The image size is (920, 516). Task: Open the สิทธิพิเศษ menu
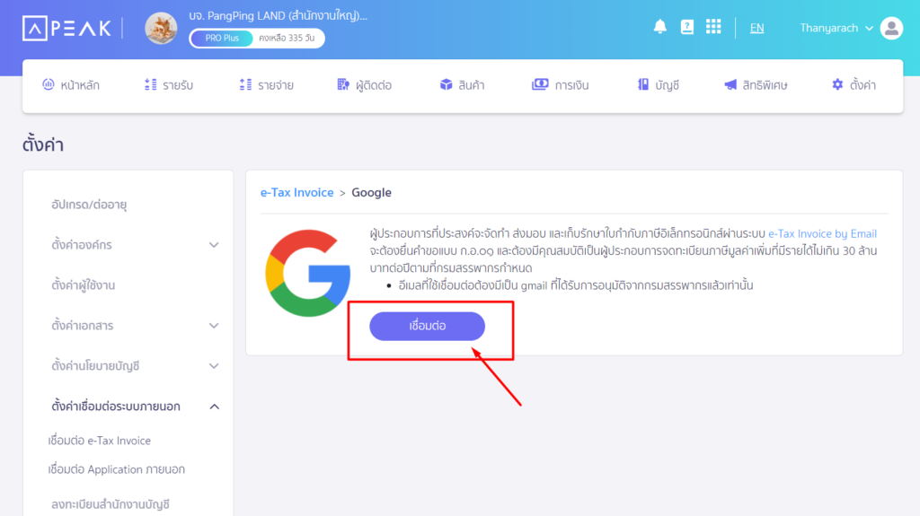[x=756, y=85]
